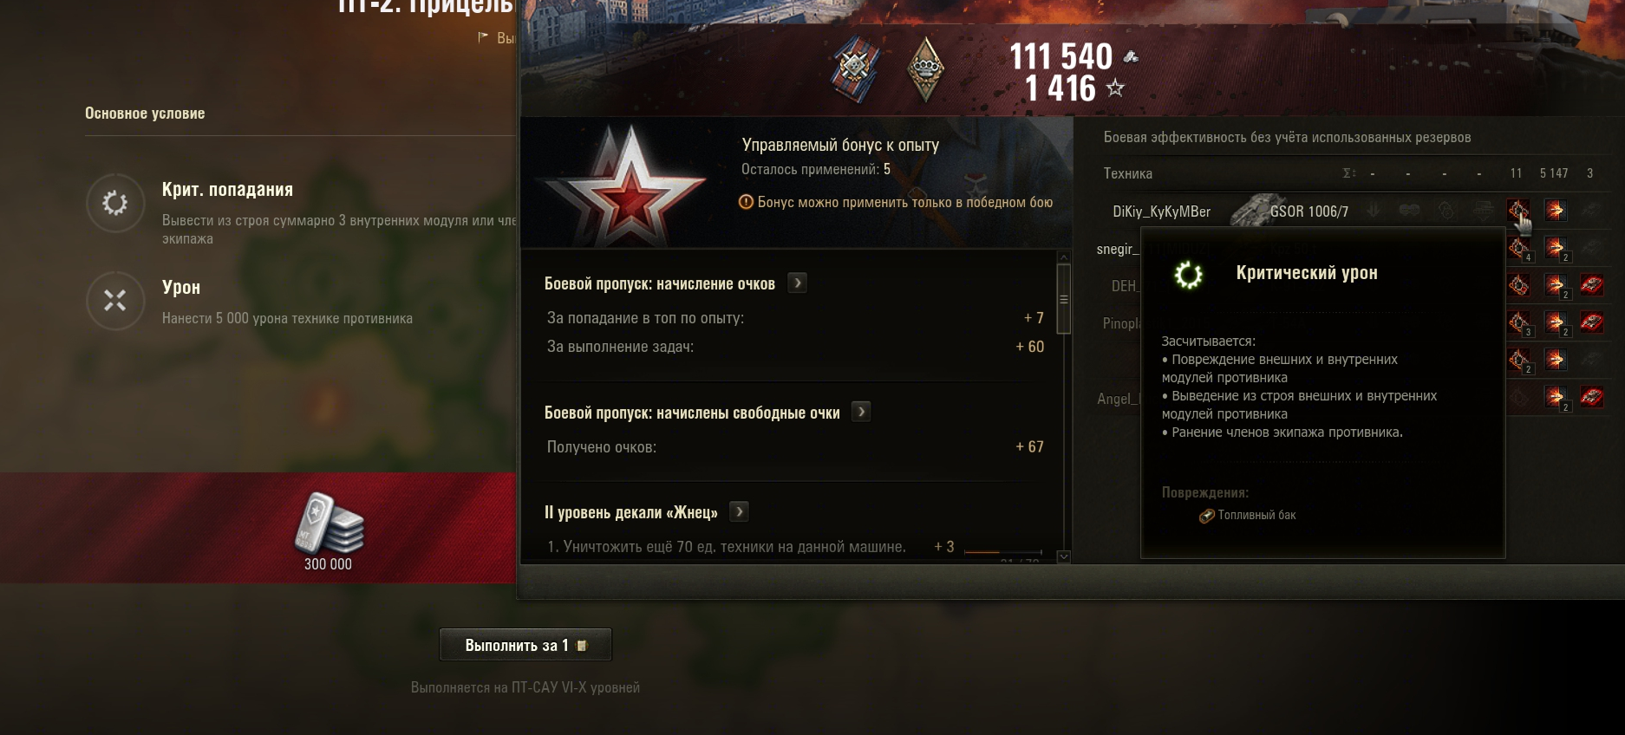The image size is (1625, 735).
Task: Click crit icon with badge 4 in snegir_ row
Action: [1519, 250]
